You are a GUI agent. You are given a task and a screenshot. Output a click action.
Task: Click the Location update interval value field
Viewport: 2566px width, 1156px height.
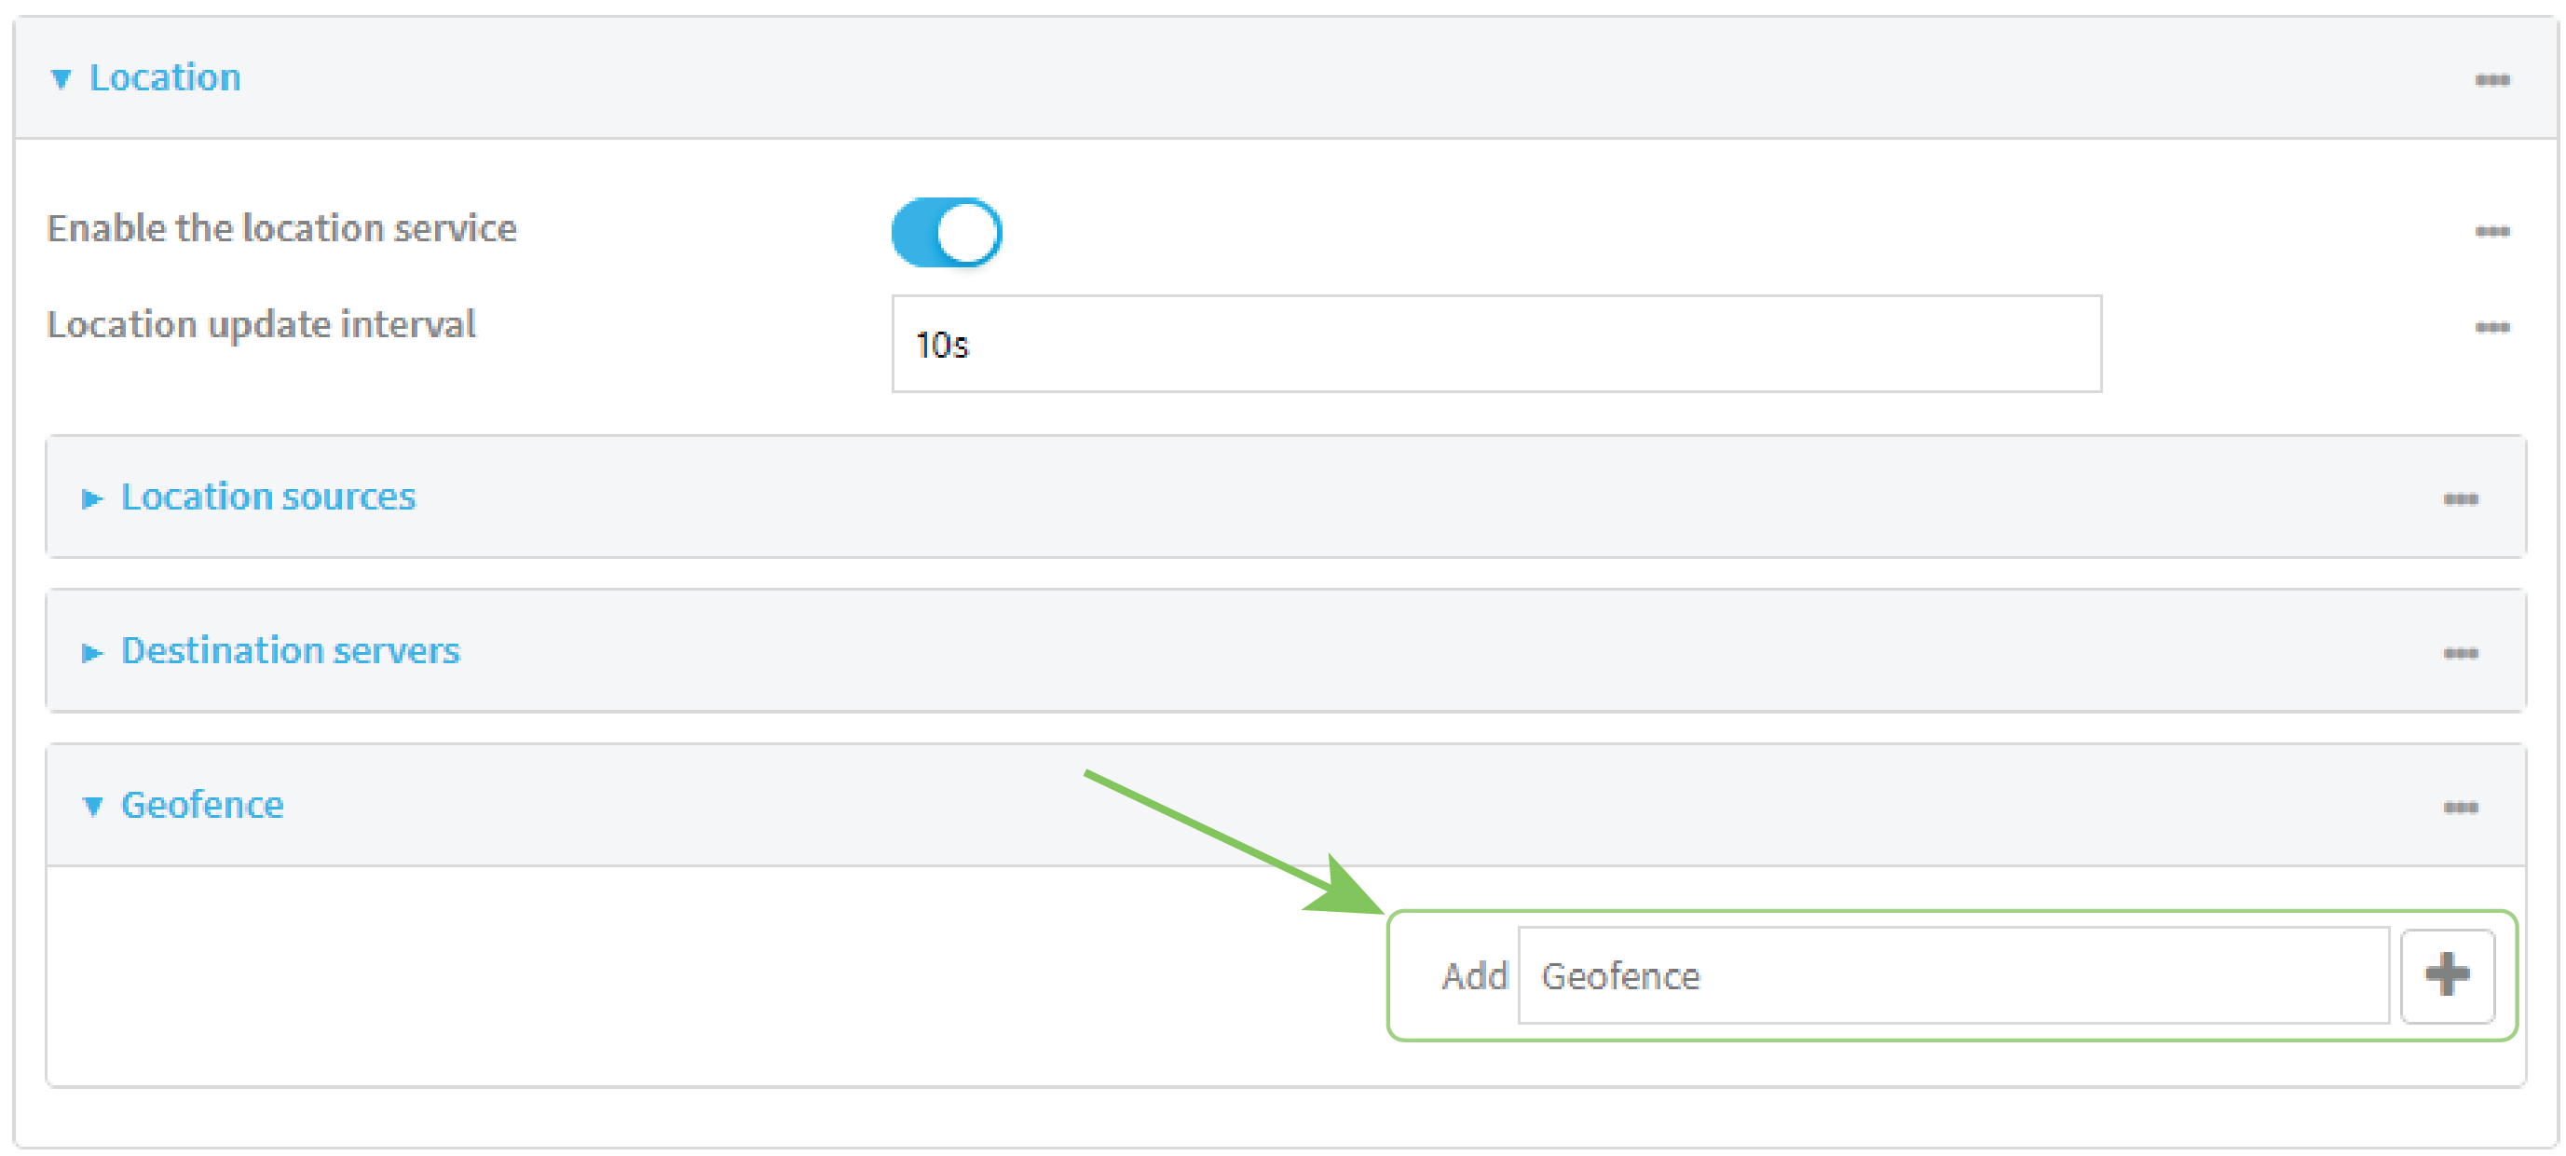1495,344
